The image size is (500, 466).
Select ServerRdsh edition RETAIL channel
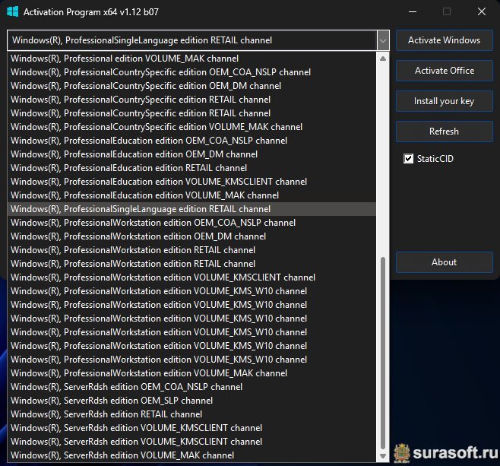point(191,414)
